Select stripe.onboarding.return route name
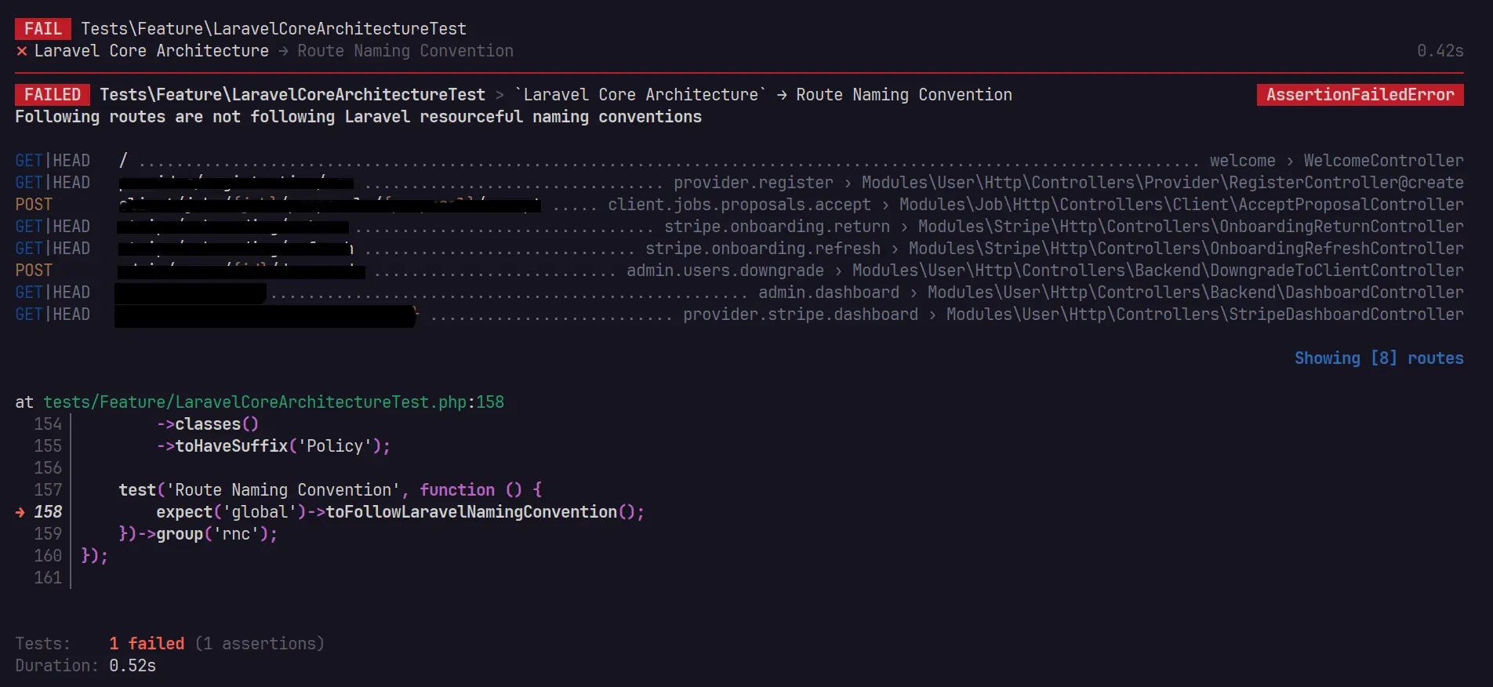Image resolution: width=1493 pixels, height=687 pixels. pyautogui.click(x=777, y=227)
